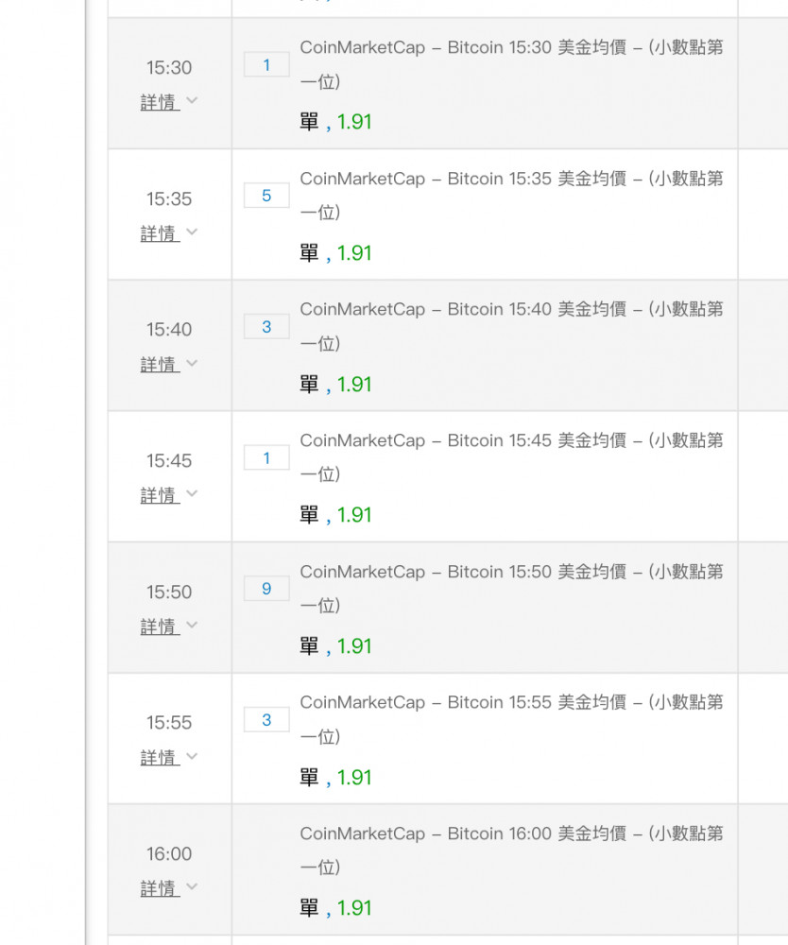Select result box showing 9 at 15:50

click(266, 589)
